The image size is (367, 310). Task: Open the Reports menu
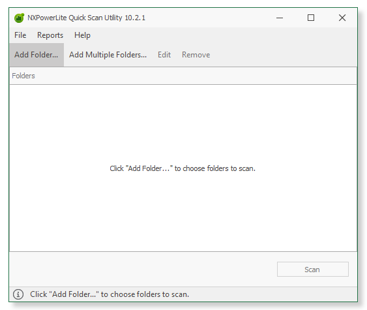pyautogui.click(x=50, y=35)
